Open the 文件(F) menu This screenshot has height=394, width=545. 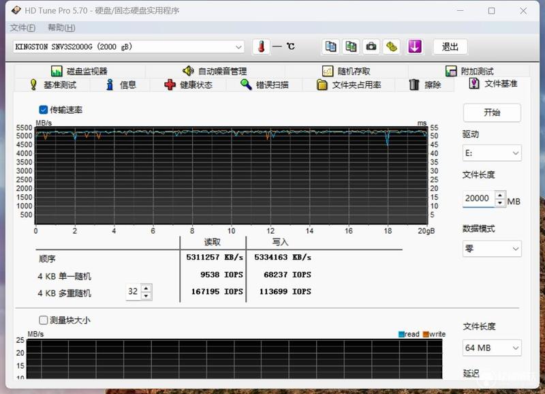pos(22,27)
